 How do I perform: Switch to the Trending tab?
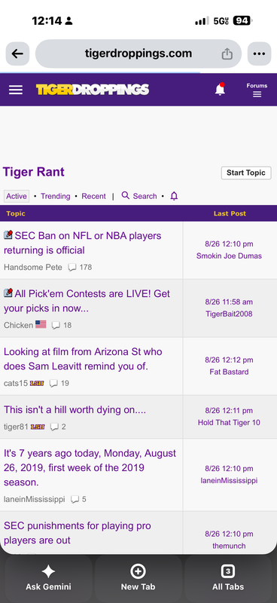tap(55, 196)
